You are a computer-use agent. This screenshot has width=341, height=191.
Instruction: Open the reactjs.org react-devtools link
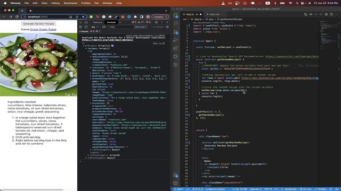click(x=108, y=40)
